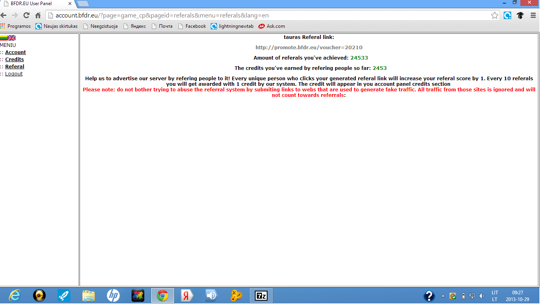Open the system tray volume icon
This screenshot has height=305, width=543.
coord(482,296)
